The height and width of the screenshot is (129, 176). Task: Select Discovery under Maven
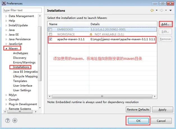(x=20, y=58)
